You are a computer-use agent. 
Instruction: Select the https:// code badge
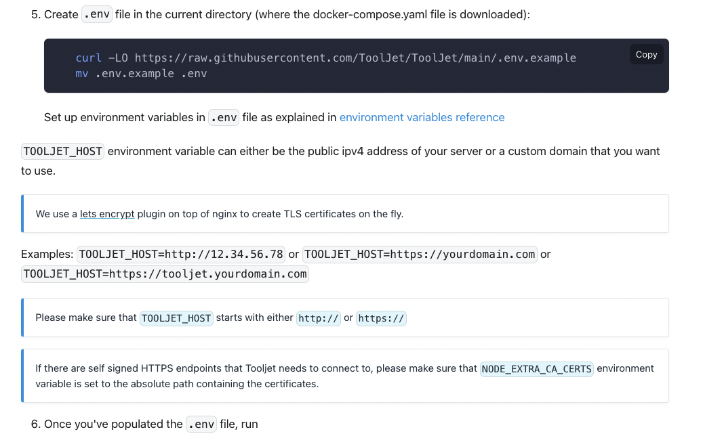tap(381, 318)
